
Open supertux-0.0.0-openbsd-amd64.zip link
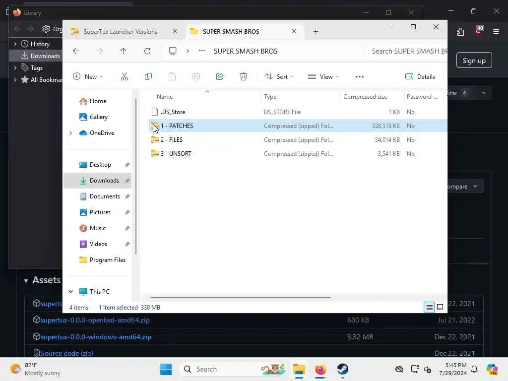click(95, 320)
